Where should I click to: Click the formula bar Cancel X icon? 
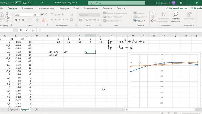pyautogui.click(x=21, y=30)
